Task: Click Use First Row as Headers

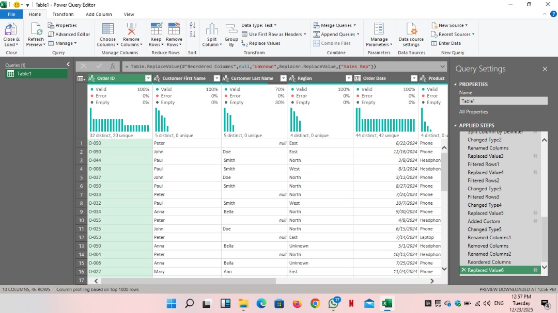Action: [274, 34]
